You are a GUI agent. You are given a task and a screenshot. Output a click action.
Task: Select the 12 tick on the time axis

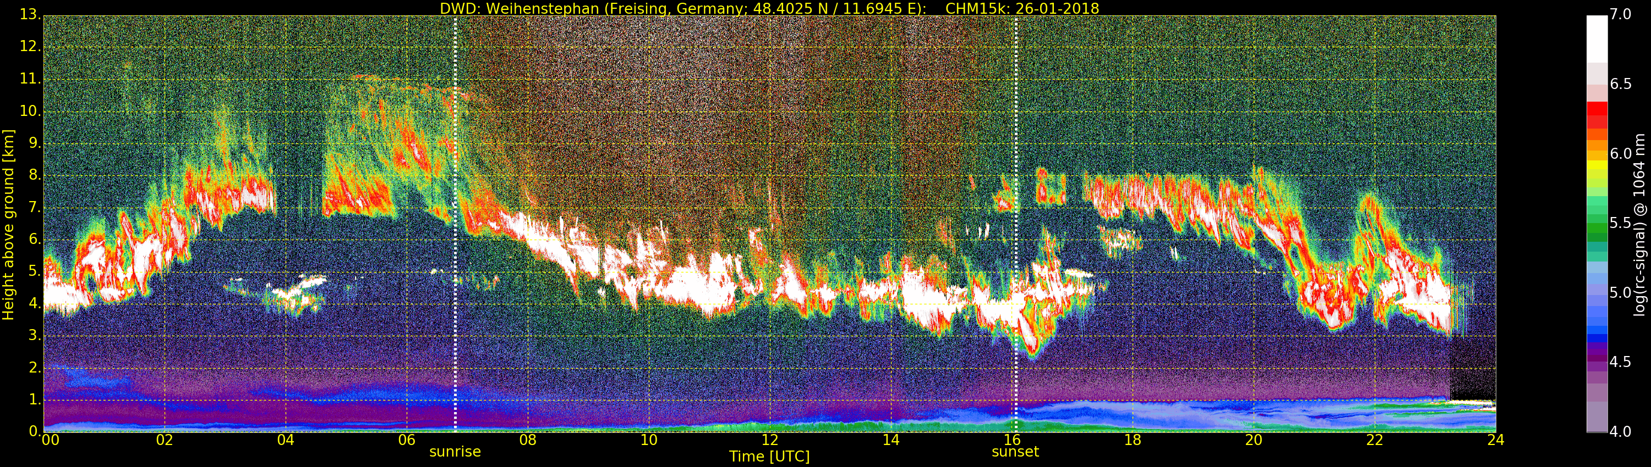769,440
